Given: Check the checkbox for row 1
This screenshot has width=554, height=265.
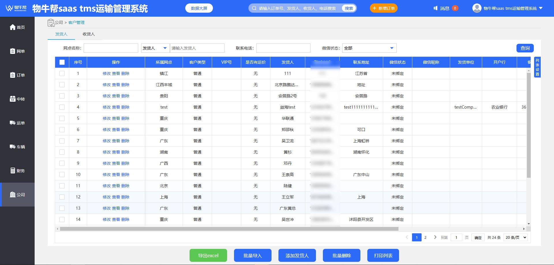Looking at the screenshot, I should [62, 73].
